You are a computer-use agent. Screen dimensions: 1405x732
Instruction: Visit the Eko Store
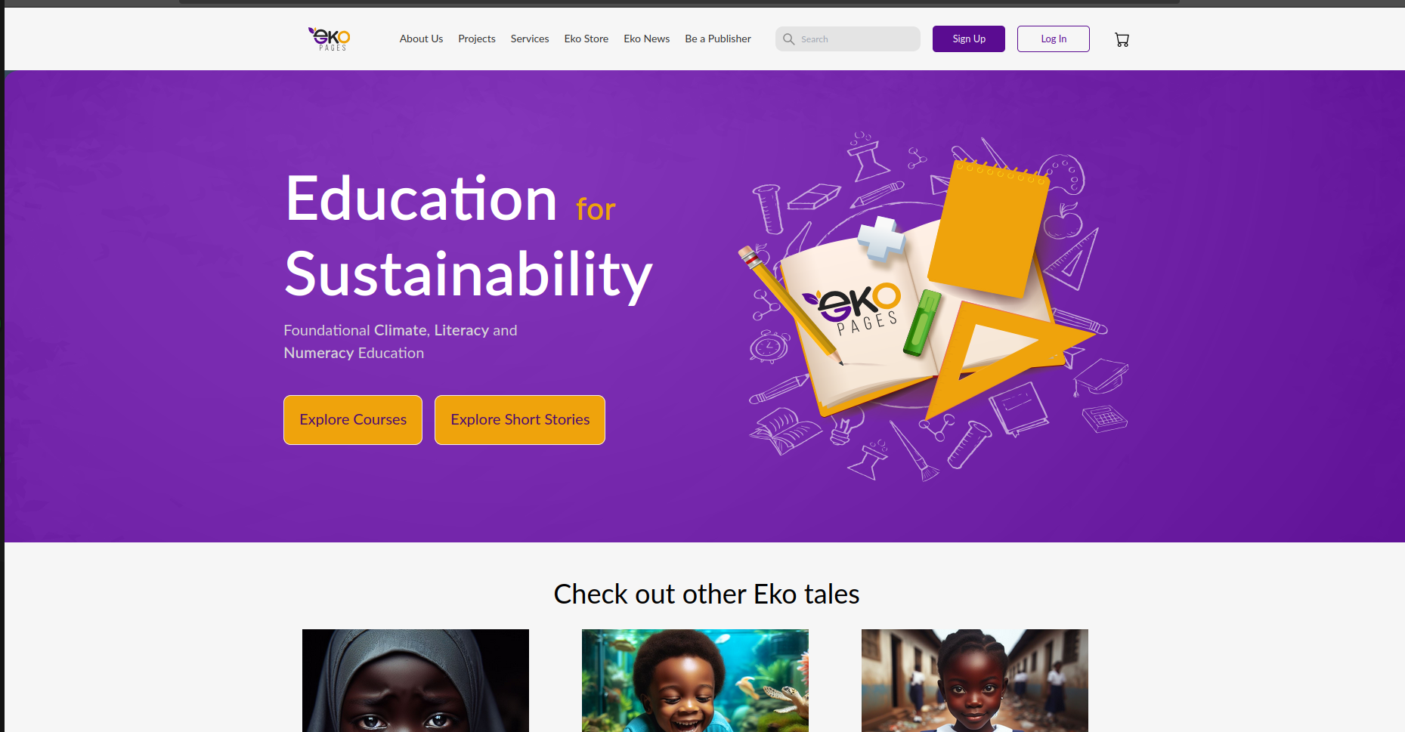pos(586,39)
